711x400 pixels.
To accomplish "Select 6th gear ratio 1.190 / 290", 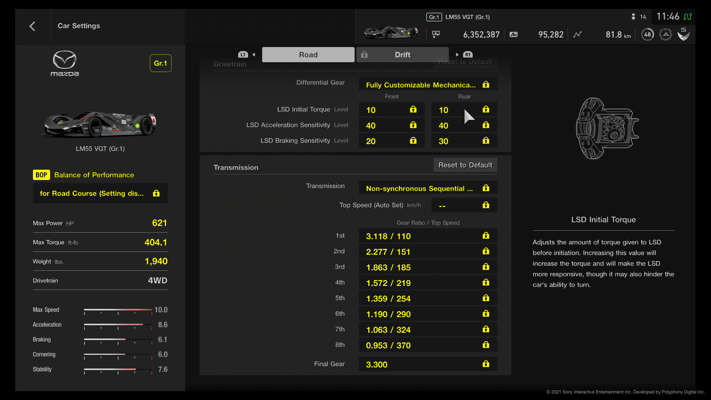I will coord(428,314).
